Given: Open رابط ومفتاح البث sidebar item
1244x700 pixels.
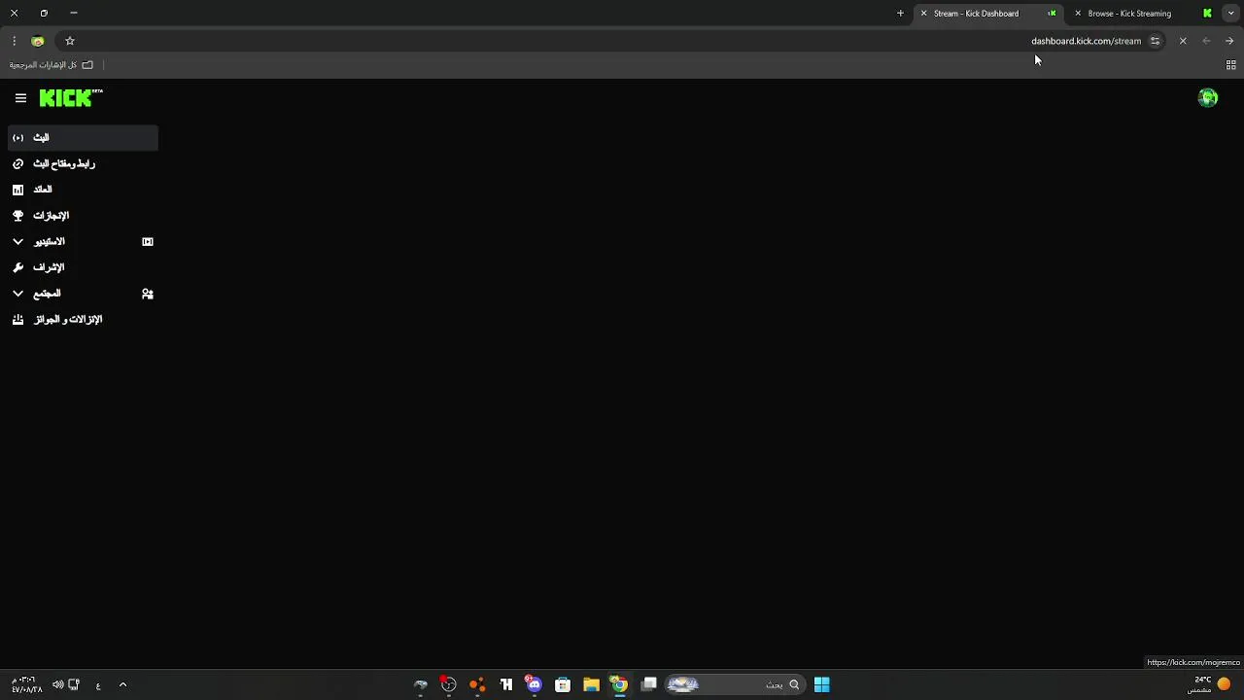Looking at the screenshot, I should pyautogui.click(x=83, y=164).
